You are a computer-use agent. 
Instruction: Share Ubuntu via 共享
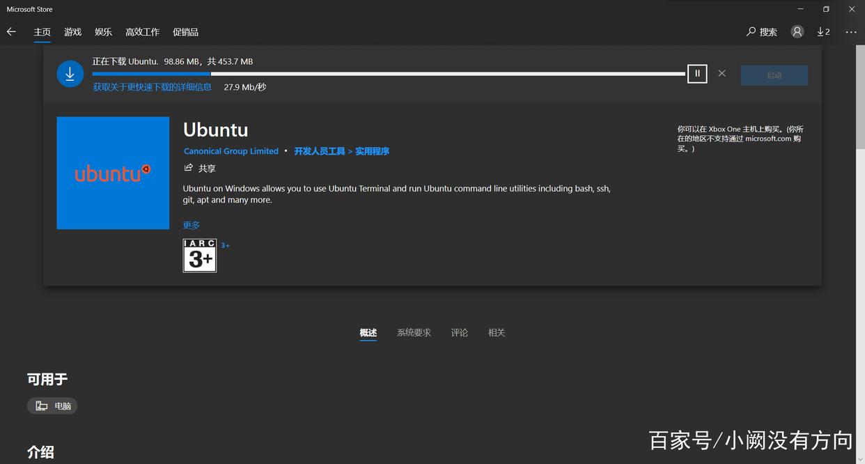pos(200,169)
